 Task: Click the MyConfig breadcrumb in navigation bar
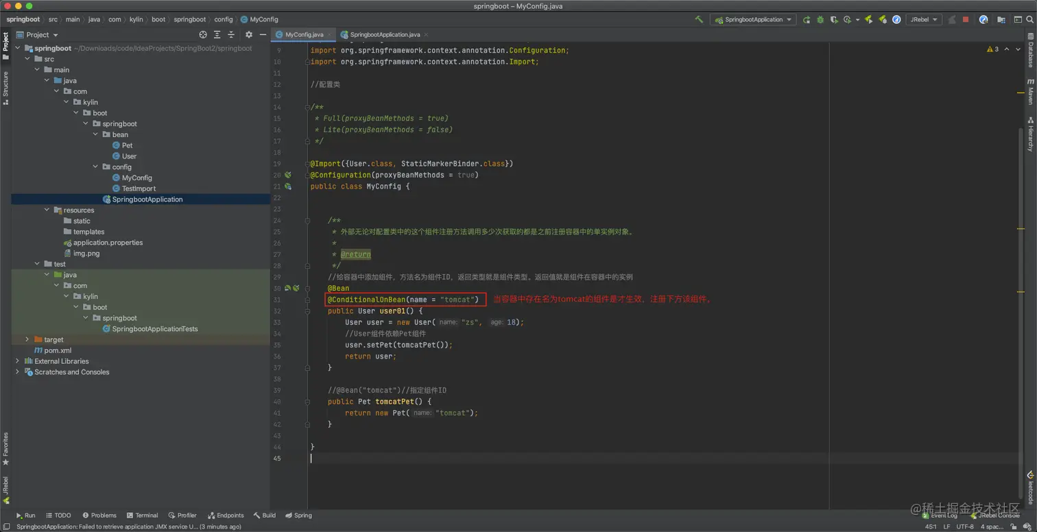point(263,20)
